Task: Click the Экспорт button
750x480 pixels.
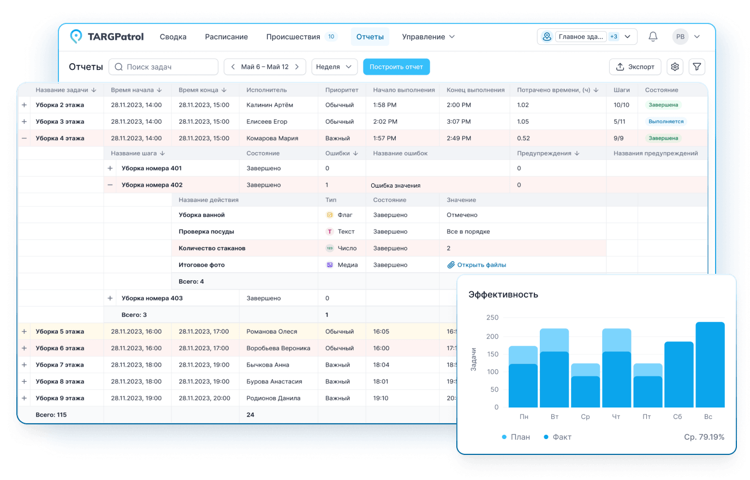Action: [x=635, y=67]
